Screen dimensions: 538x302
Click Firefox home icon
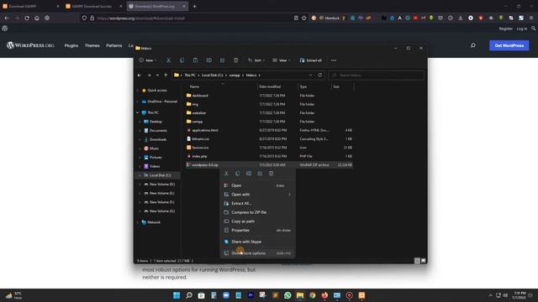pos(37,18)
